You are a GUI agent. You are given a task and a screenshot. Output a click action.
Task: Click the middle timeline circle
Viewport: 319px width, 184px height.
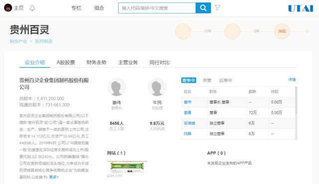pos(232,31)
